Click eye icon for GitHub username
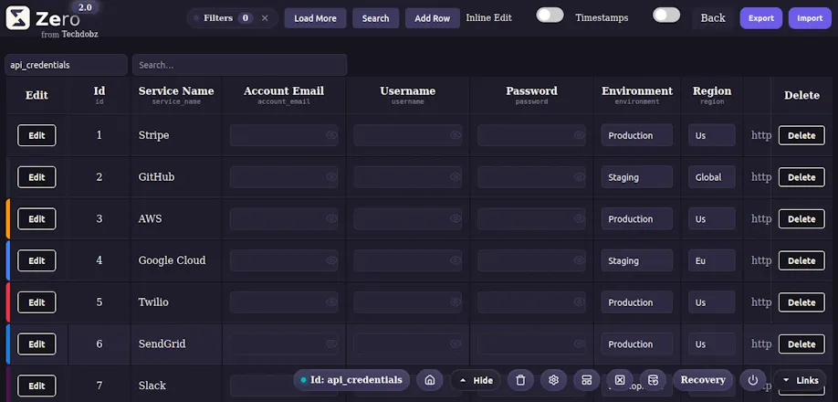838x402 pixels. [456, 177]
